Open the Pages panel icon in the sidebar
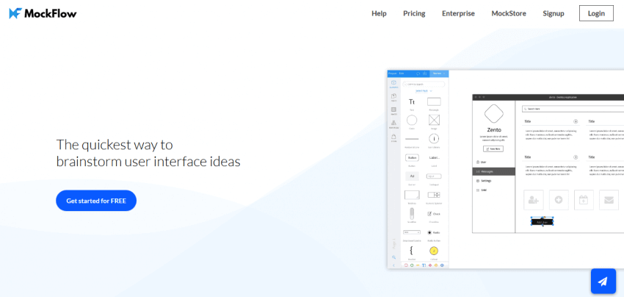 tap(393, 97)
